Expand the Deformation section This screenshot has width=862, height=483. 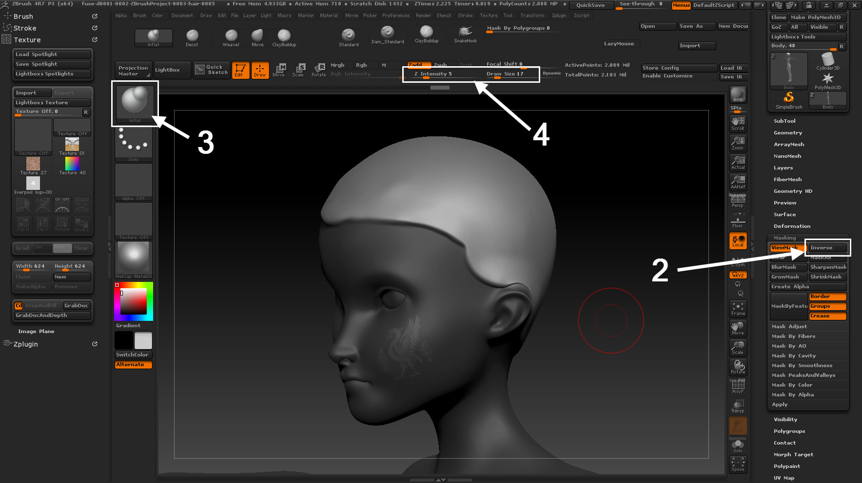792,226
